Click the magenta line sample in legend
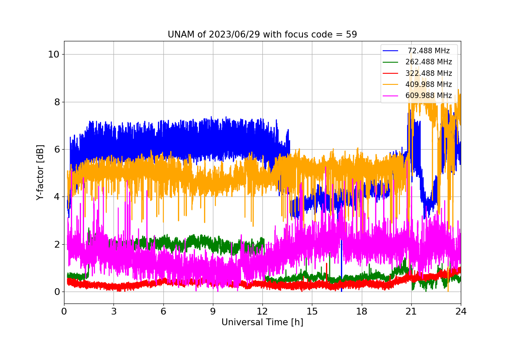Image resolution: width=512 pixels, height=341 pixels. [x=391, y=95]
